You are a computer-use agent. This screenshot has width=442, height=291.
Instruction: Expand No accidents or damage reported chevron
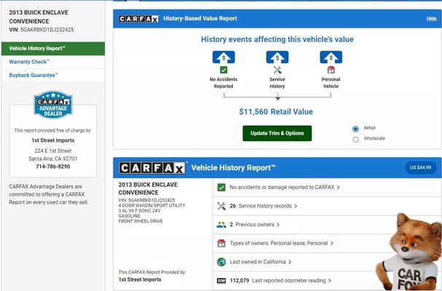pos(339,188)
